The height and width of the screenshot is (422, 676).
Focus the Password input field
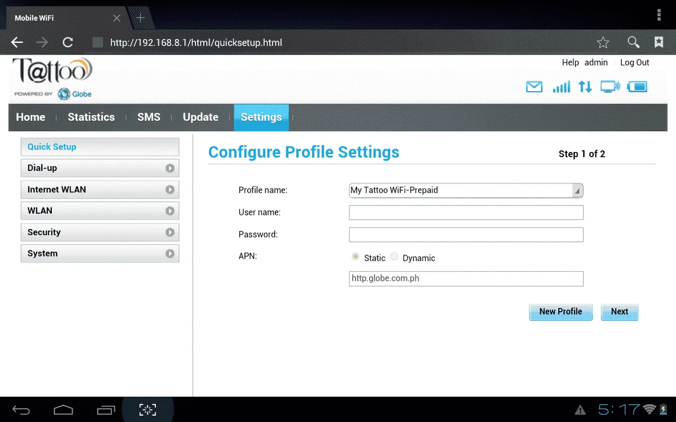pos(466,235)
